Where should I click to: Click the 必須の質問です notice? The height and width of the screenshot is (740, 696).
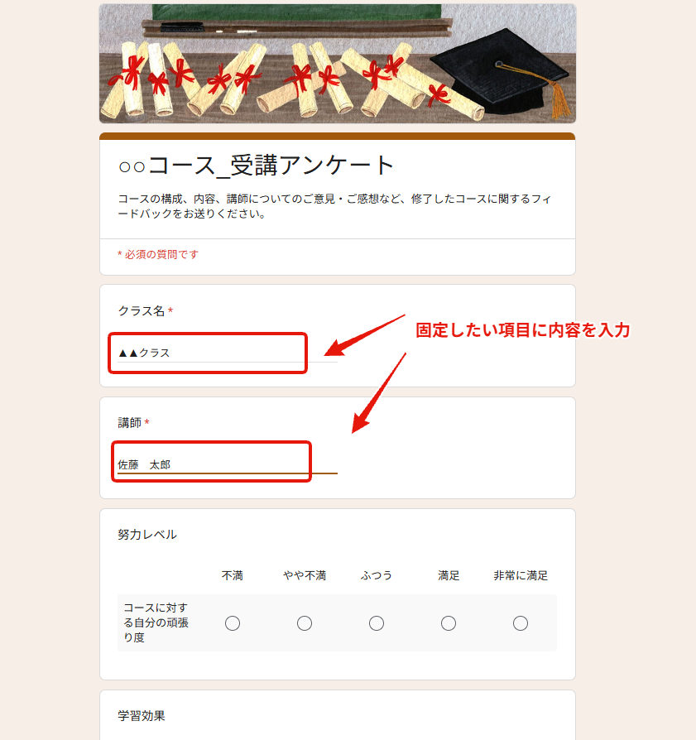coord(158,255)
